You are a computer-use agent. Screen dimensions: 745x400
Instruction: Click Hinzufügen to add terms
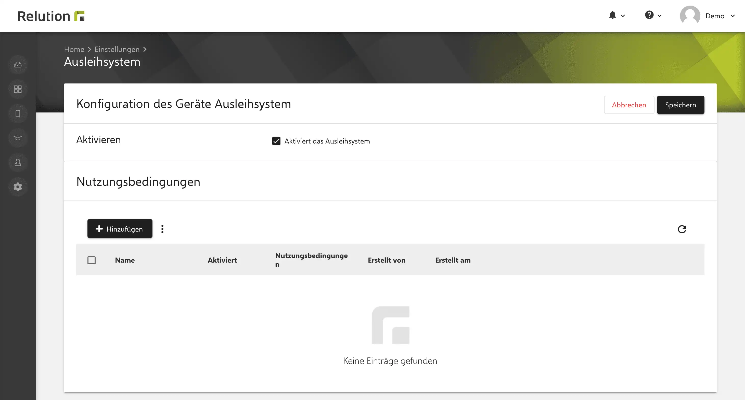coord(120,228)
